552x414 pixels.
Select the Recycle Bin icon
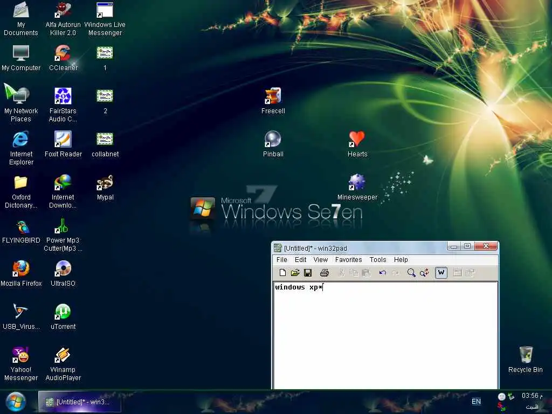(x=526, y=360)
